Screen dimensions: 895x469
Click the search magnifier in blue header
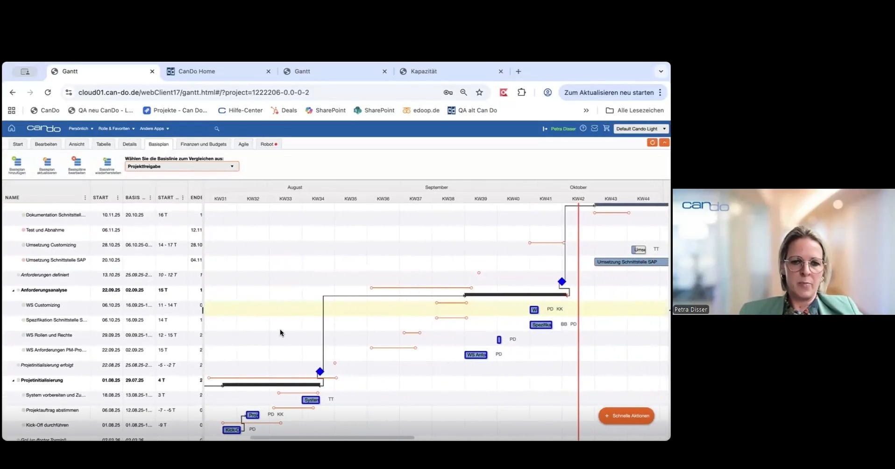pos(217,129)
